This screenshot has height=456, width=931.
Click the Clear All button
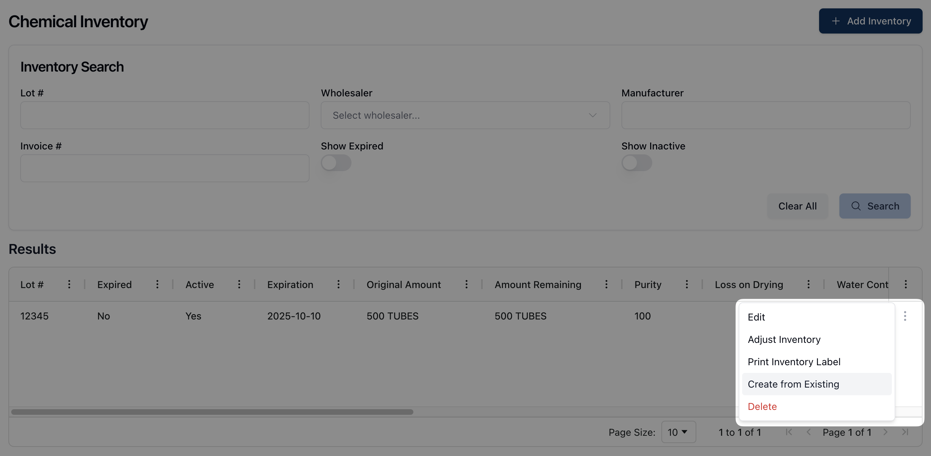click(x=797, y=206)
